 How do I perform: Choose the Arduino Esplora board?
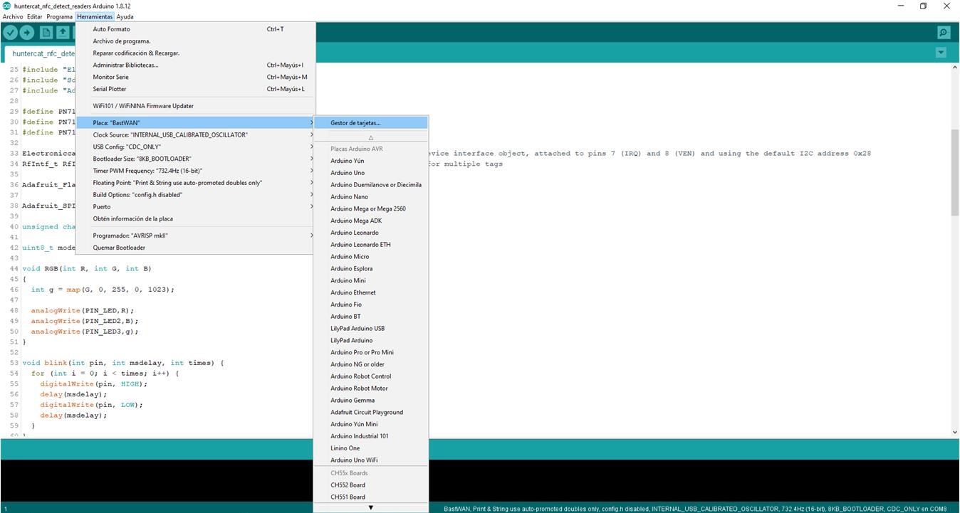371,268
